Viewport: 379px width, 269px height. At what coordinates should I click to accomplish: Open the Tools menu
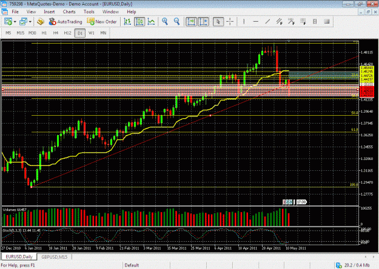(89, 12)
